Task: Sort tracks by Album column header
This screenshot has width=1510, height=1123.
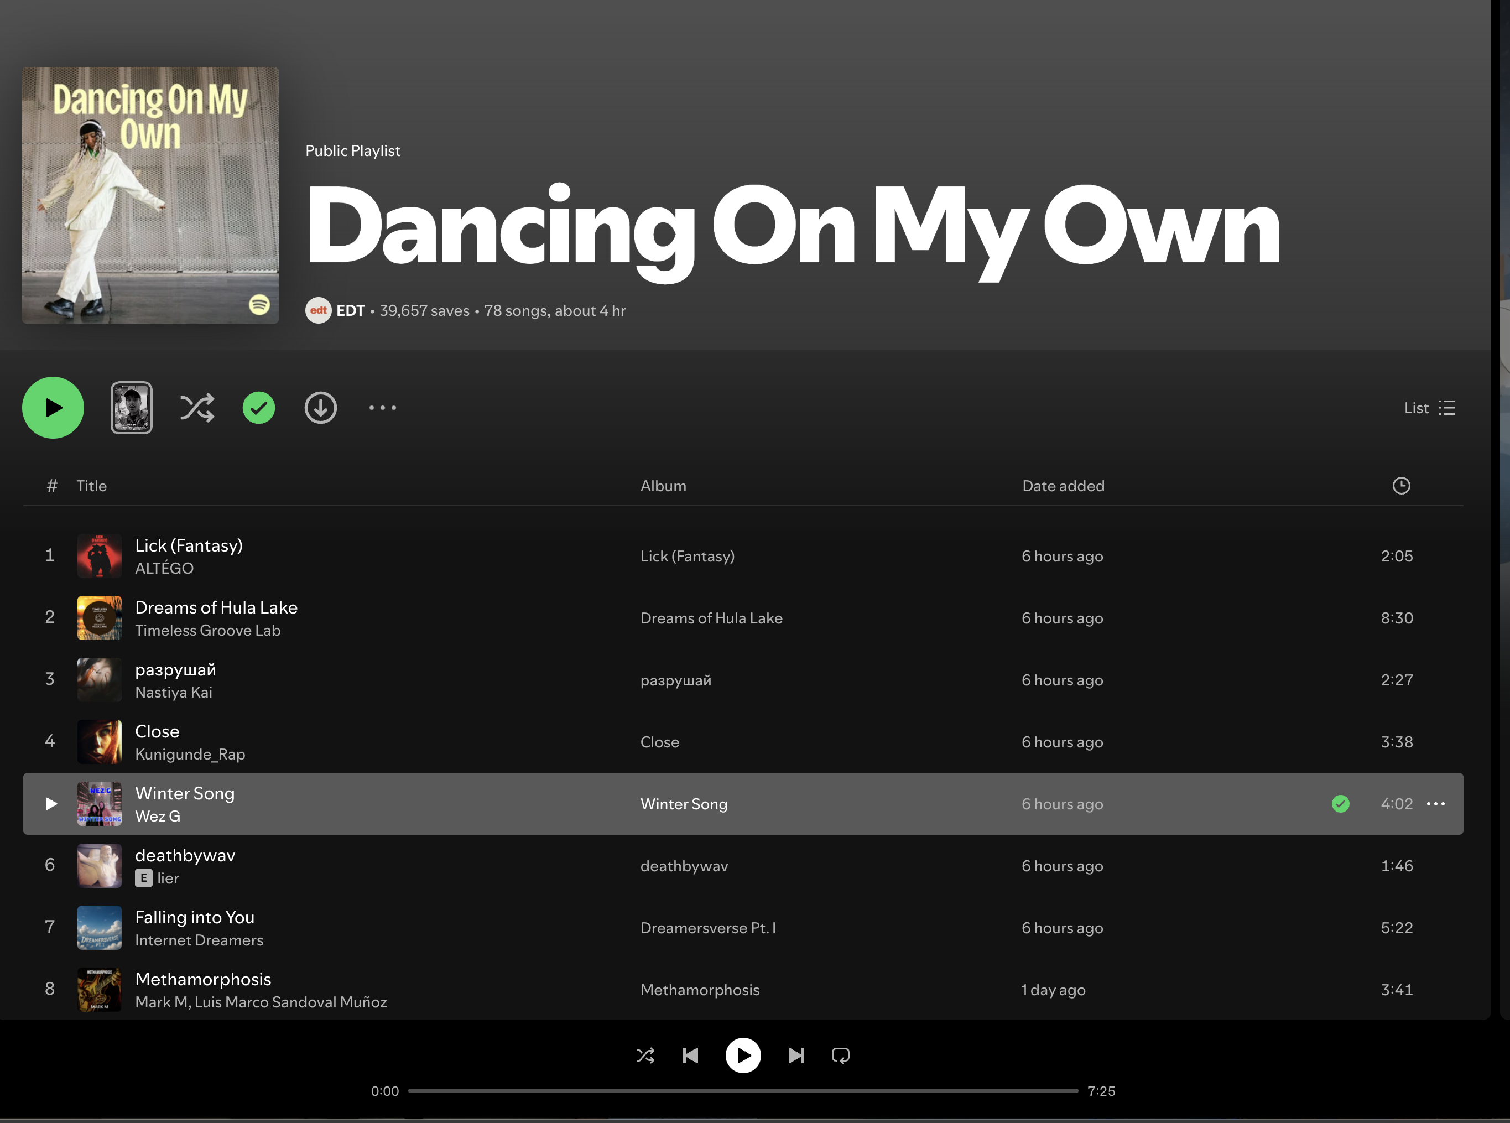Action: [663, 486]
